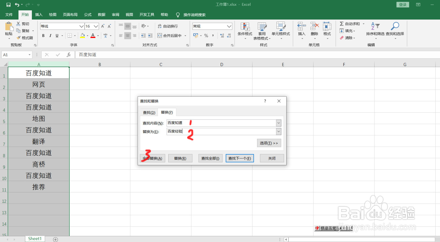Toggle Bold formatting
The height and width of the screenshot is (242, 440).
pos(43,36)
